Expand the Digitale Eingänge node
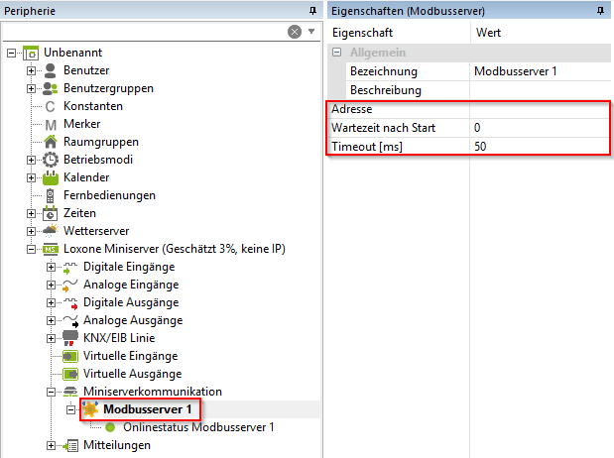This screenshot has height=458, width=614. click(x=51, y=267)
